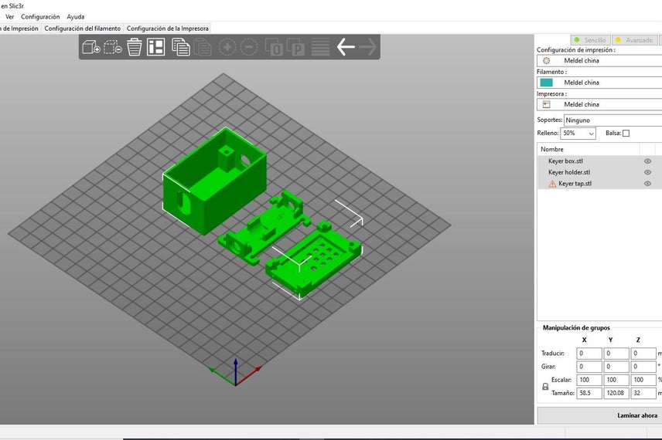Click the Paste clipboard icon

[x=203, y=47]
